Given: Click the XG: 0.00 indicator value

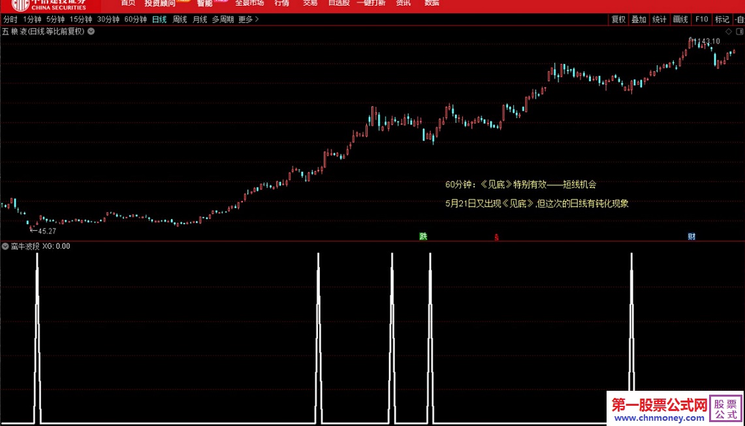Looking at the screenshot, I should pyautogui.click(x=56, y=247).
